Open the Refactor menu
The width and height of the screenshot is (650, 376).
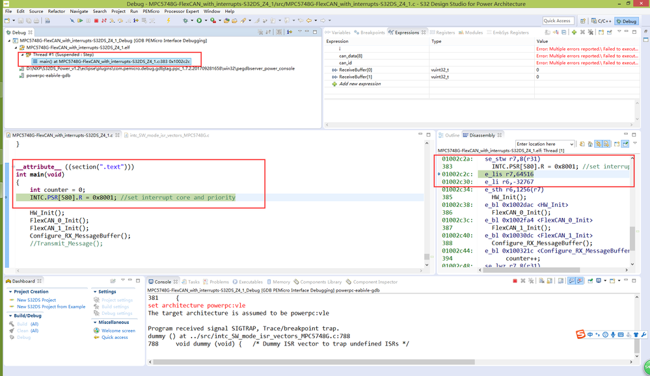(x=56, y=11)
